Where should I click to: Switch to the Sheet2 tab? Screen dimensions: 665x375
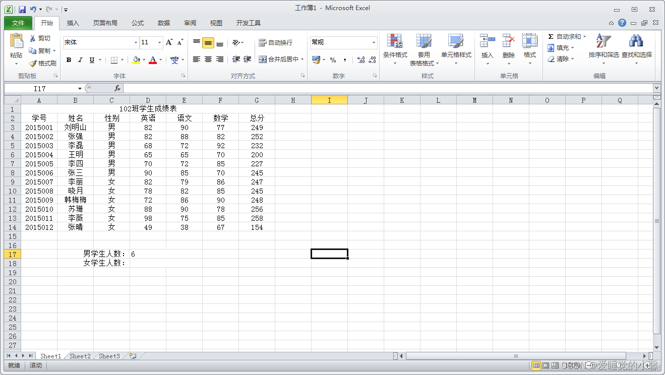pyautogui.click(x=80, y=356)
